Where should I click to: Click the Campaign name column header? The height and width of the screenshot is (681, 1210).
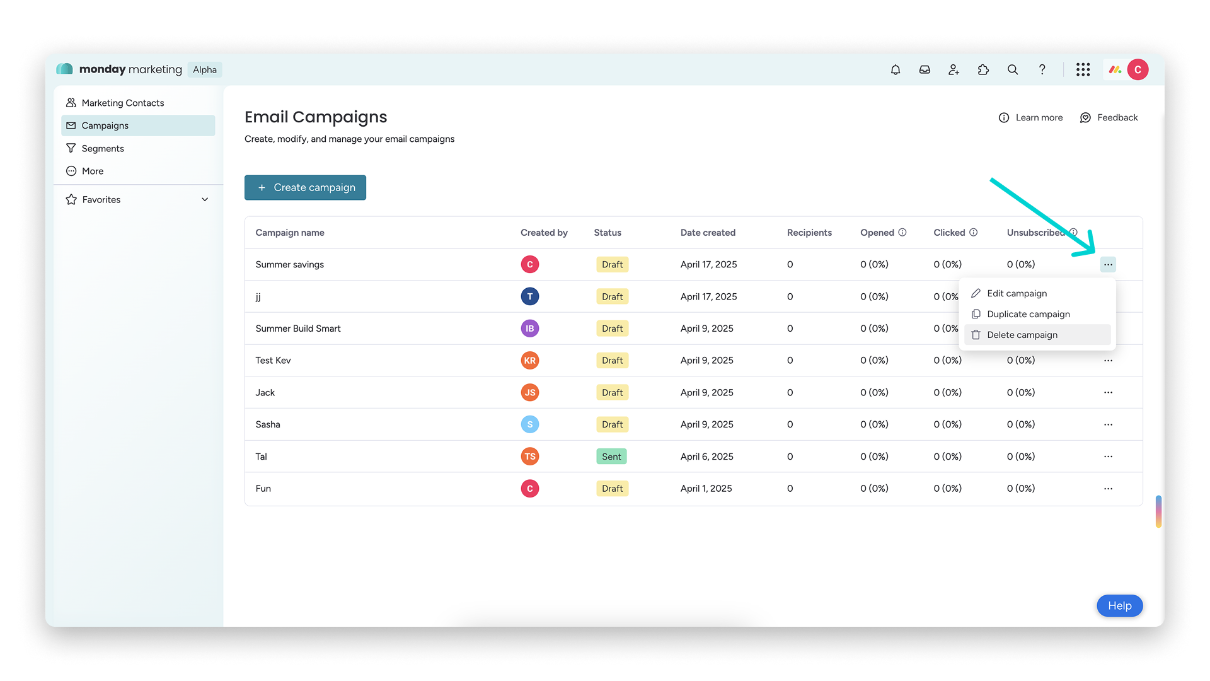(x=290, y=233)
